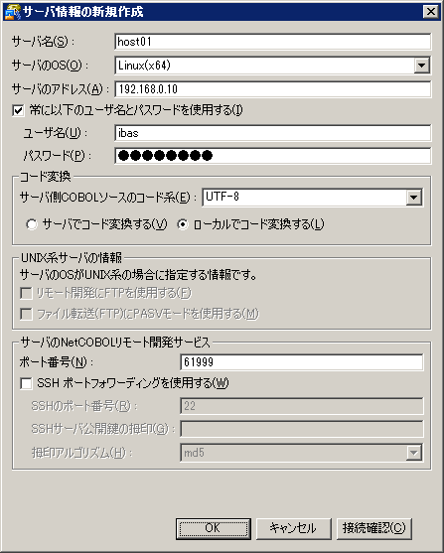The image size is (444, 553).
Task: Enable SSH ポートフォワーディングを使用する checkbox
Action: (26, 383)
